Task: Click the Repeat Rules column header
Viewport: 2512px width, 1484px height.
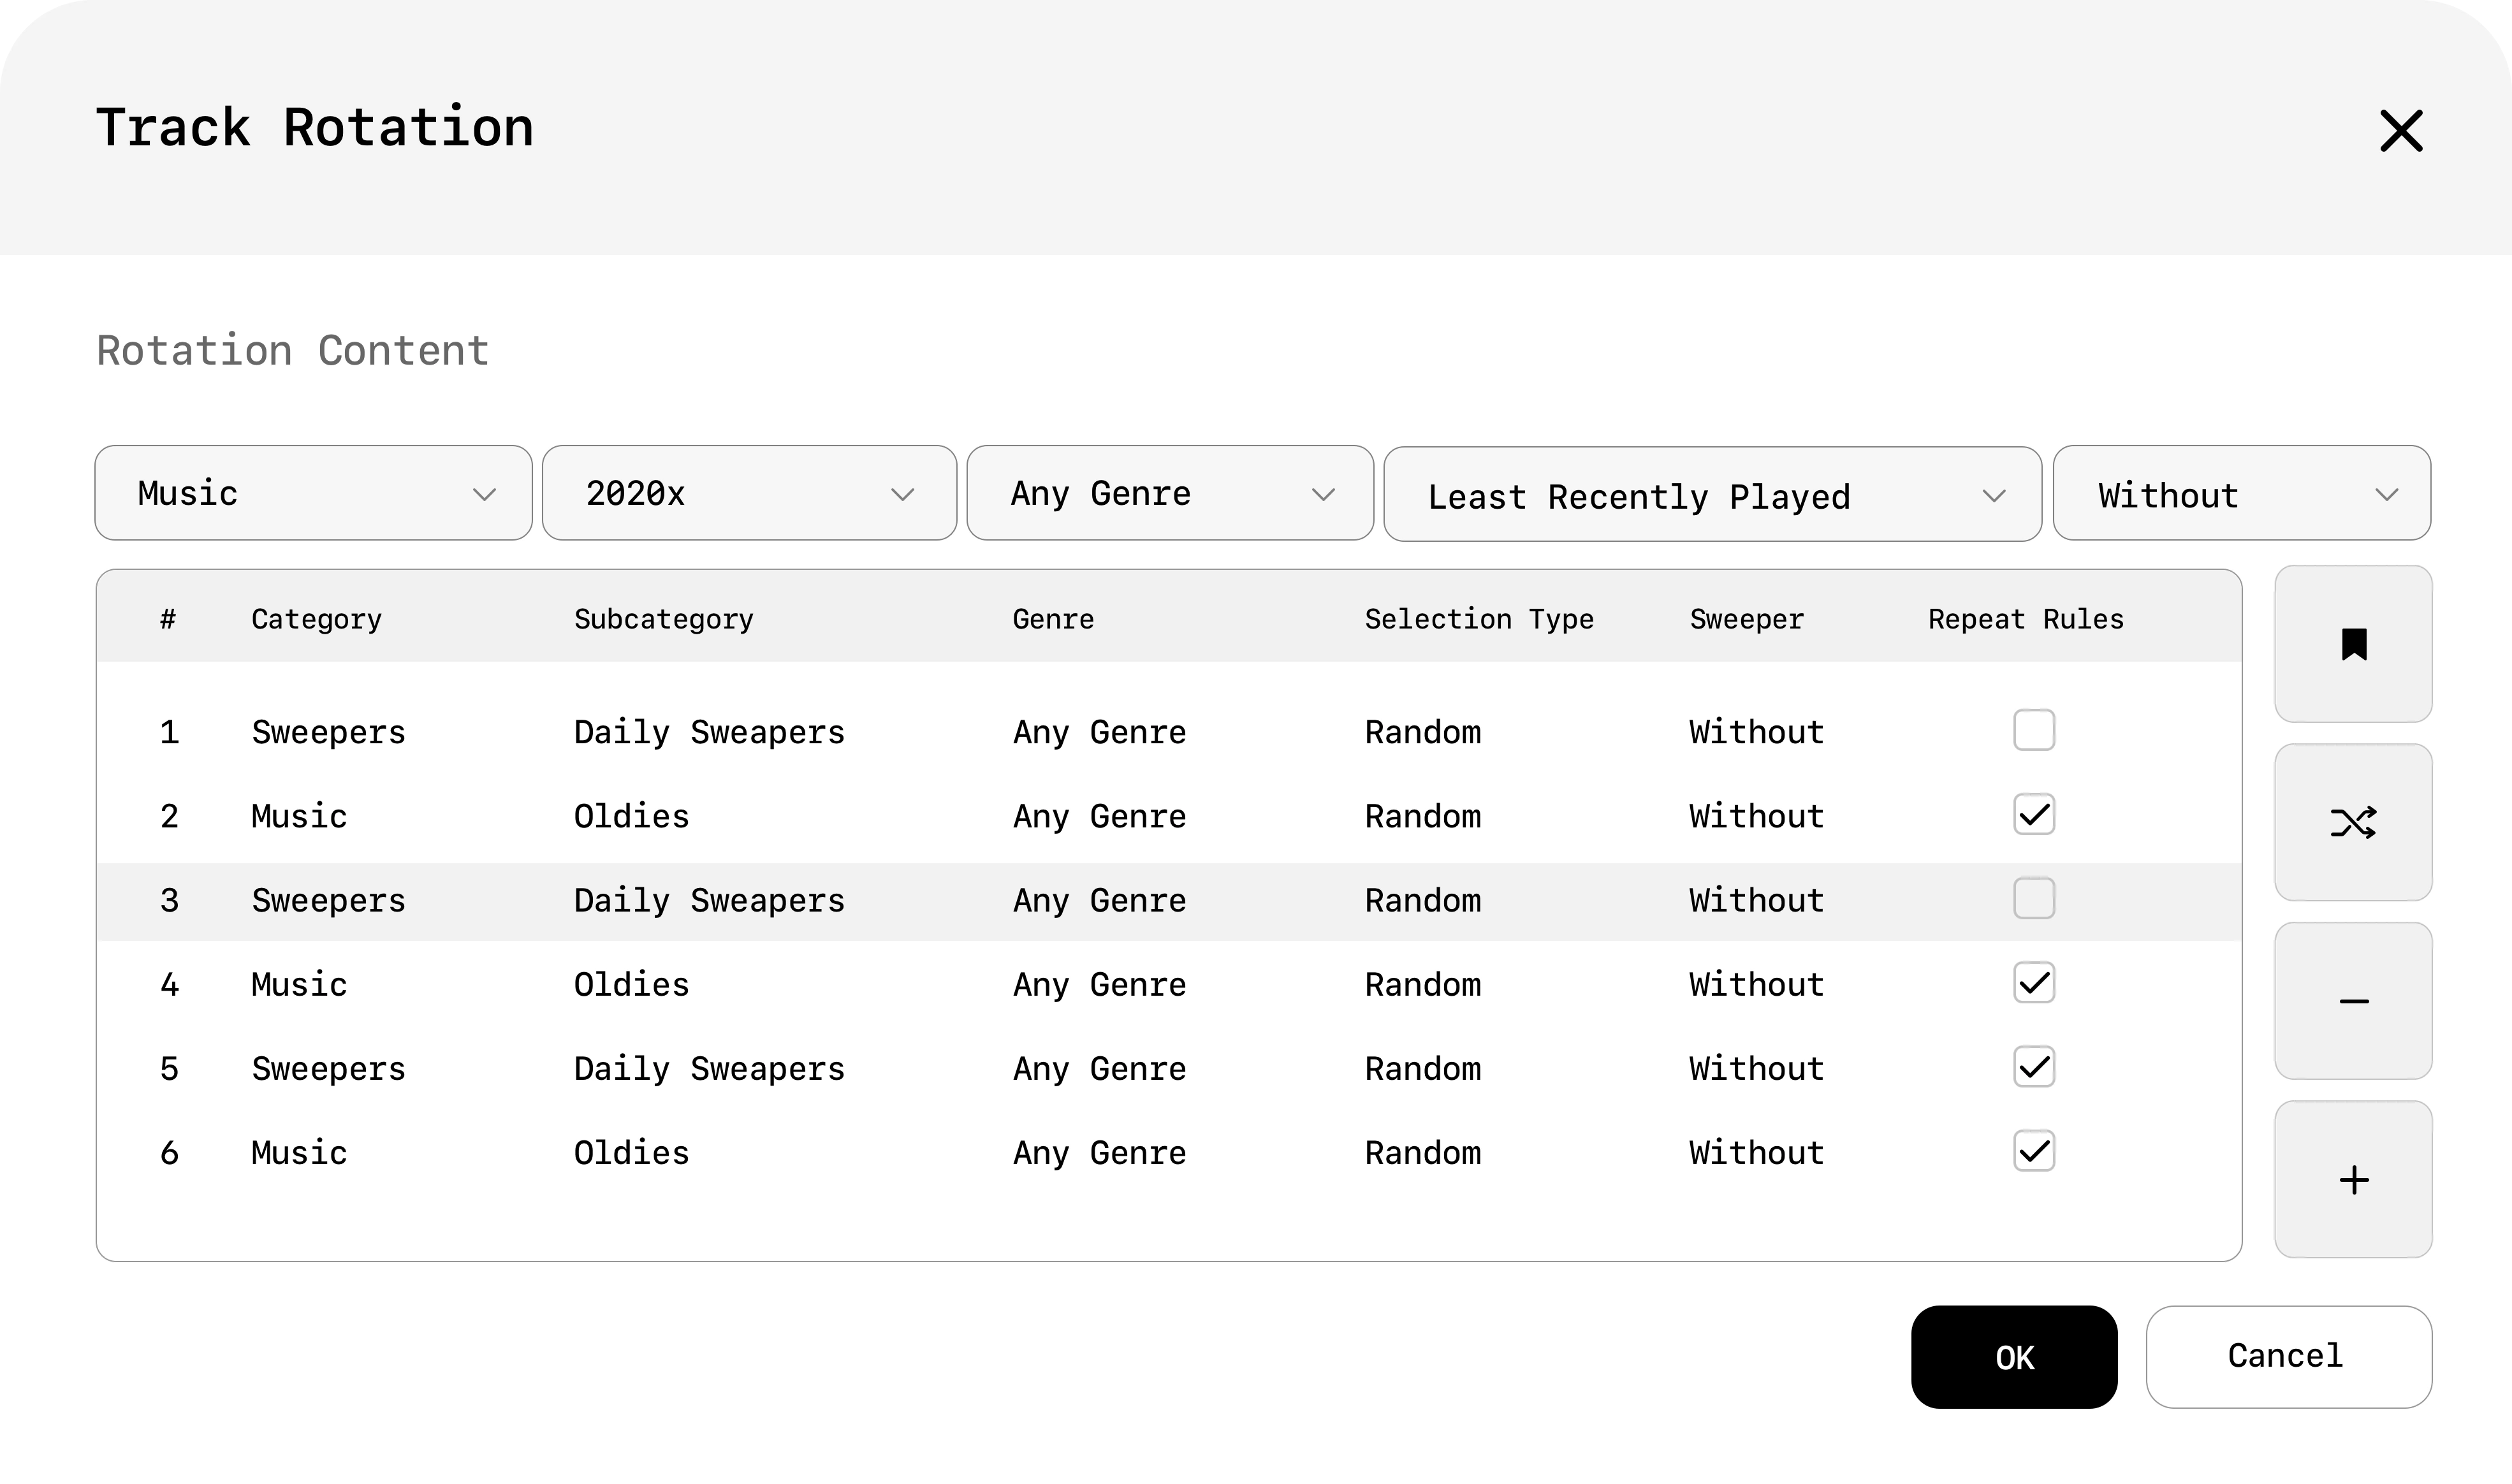Action: click(2025, 619)
